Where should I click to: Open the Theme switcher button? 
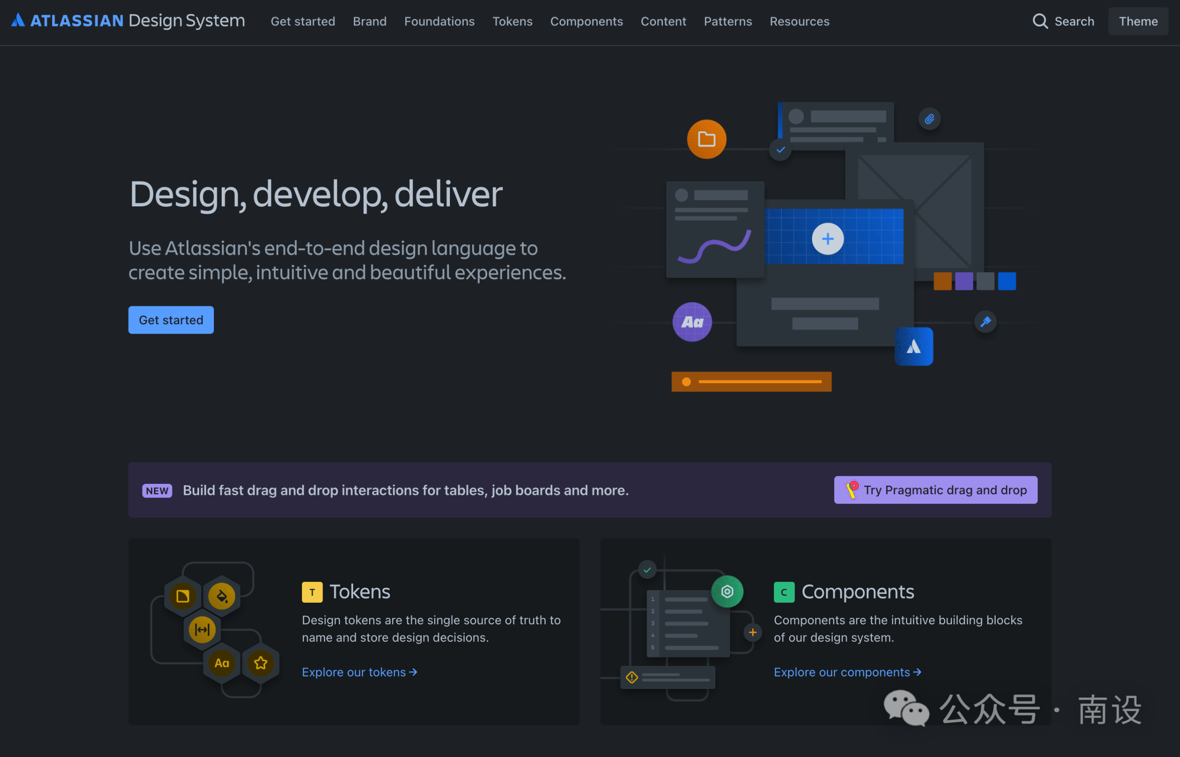(1138, 21)
